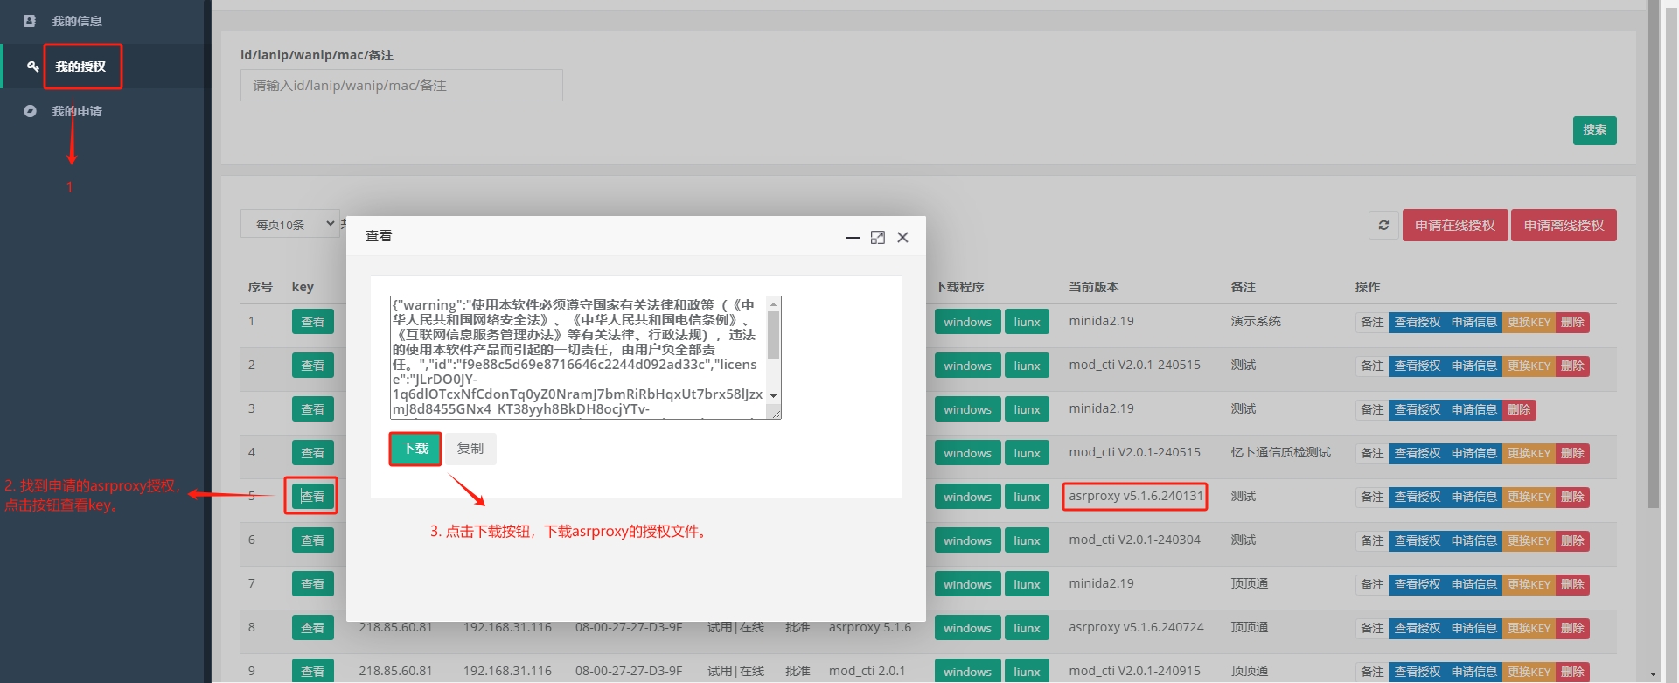This screenshot has height=683, width=1679.
Task: Click 删除 in row 3 minida2.19 测试
Action: (1519, 409)
